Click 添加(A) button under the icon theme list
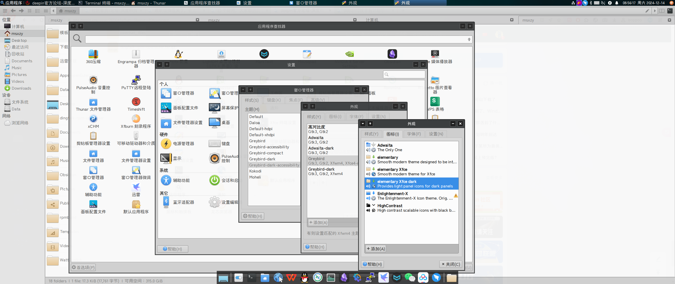The height and width of the screenshot is (284, 675). point(376,249)
